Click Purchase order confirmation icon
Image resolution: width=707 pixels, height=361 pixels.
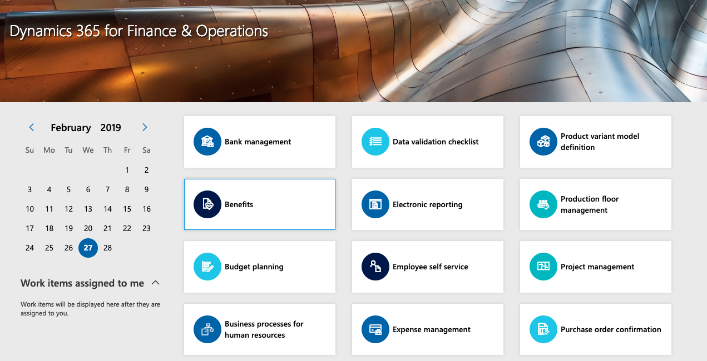[x=543, y=329]
